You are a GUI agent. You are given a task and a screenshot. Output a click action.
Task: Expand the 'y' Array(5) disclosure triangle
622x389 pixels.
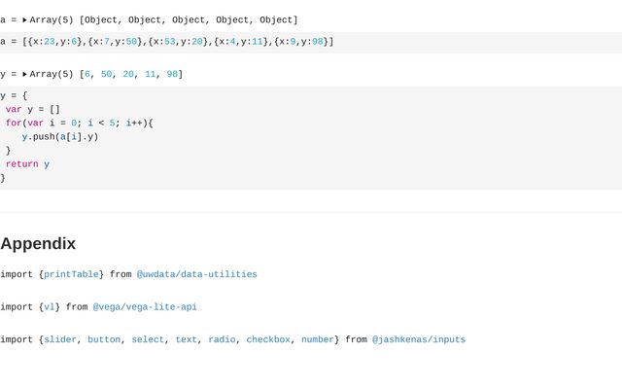pos(25,75)
